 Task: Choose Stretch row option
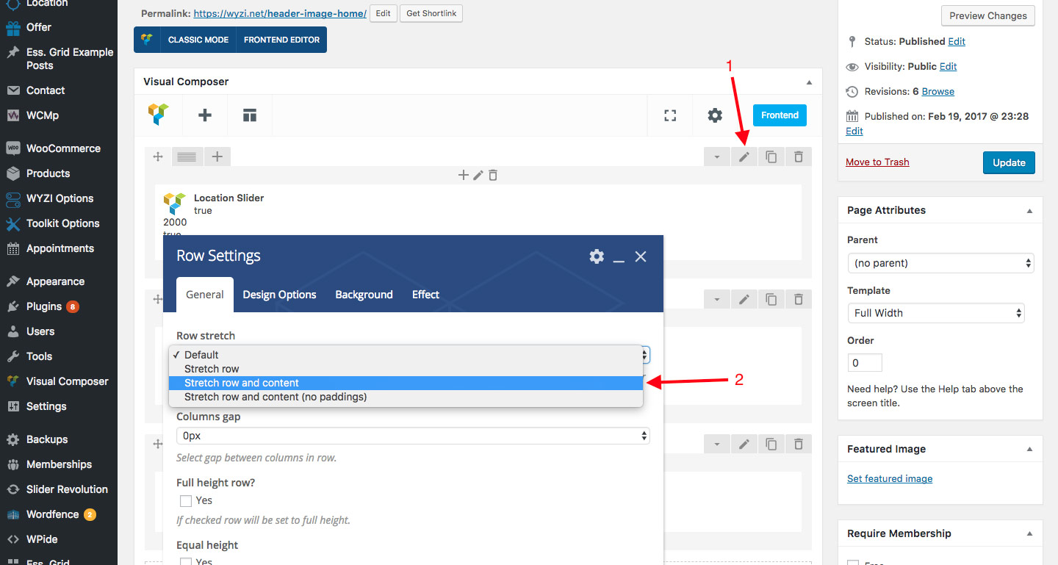click(x=406, y=369)
